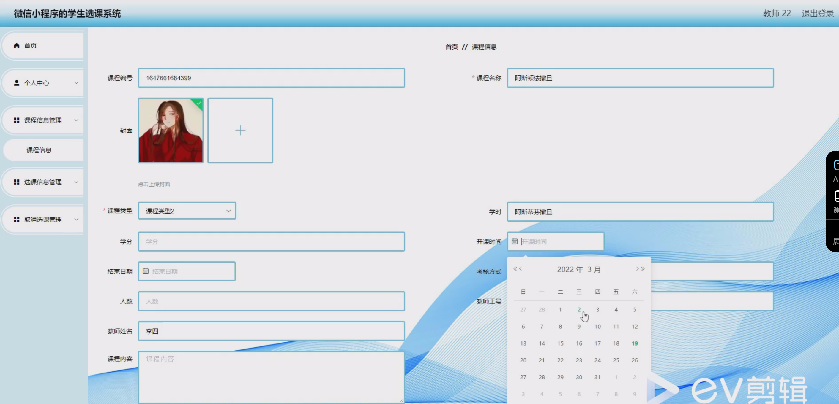Select date 10 in the calendar
839x404 pixels.
click(x=597, y=327)
